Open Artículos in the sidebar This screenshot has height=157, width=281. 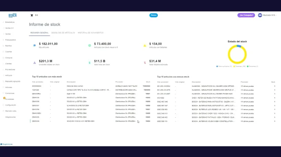[x=8, y=75]
